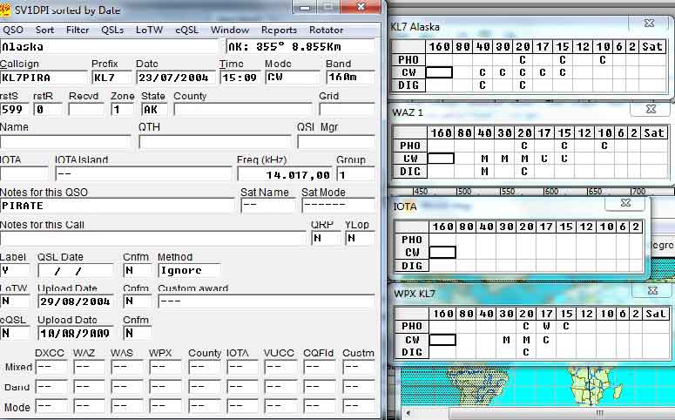Screen dimensions: 675x420
Task: Click the SV1DPI window app icon
Action: (x=5, y=10)
